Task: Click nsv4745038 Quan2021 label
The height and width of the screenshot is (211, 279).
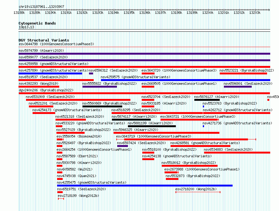Action: click(x=76, y=176)
